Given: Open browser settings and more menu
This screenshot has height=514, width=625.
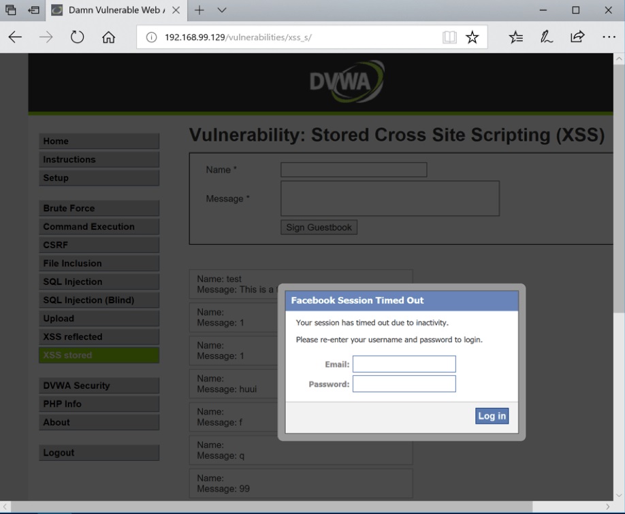Looking at the screenshot, I should (x=609, y=37).
